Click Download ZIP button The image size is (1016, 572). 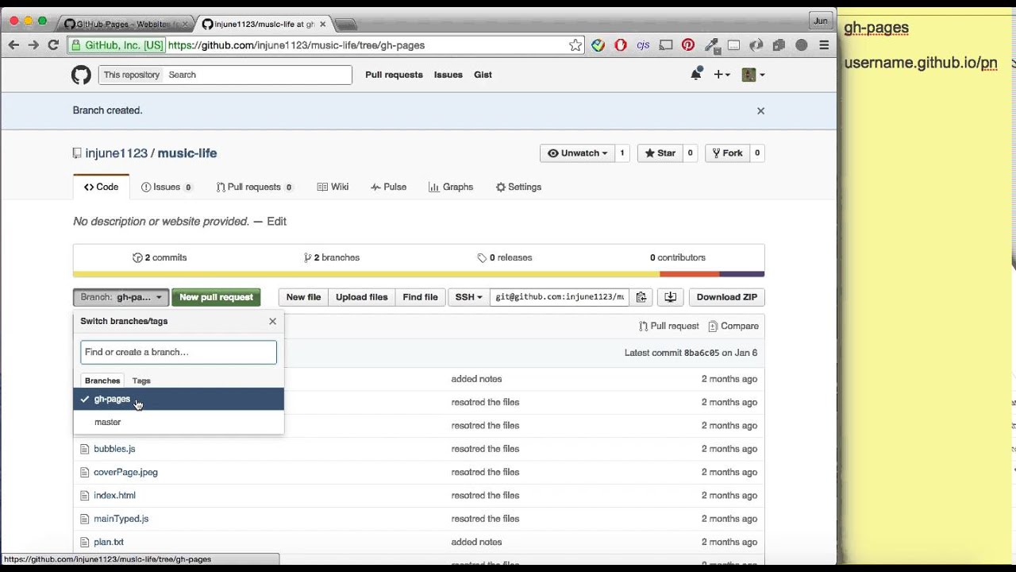pyautogui.click(x=726, y=297)
